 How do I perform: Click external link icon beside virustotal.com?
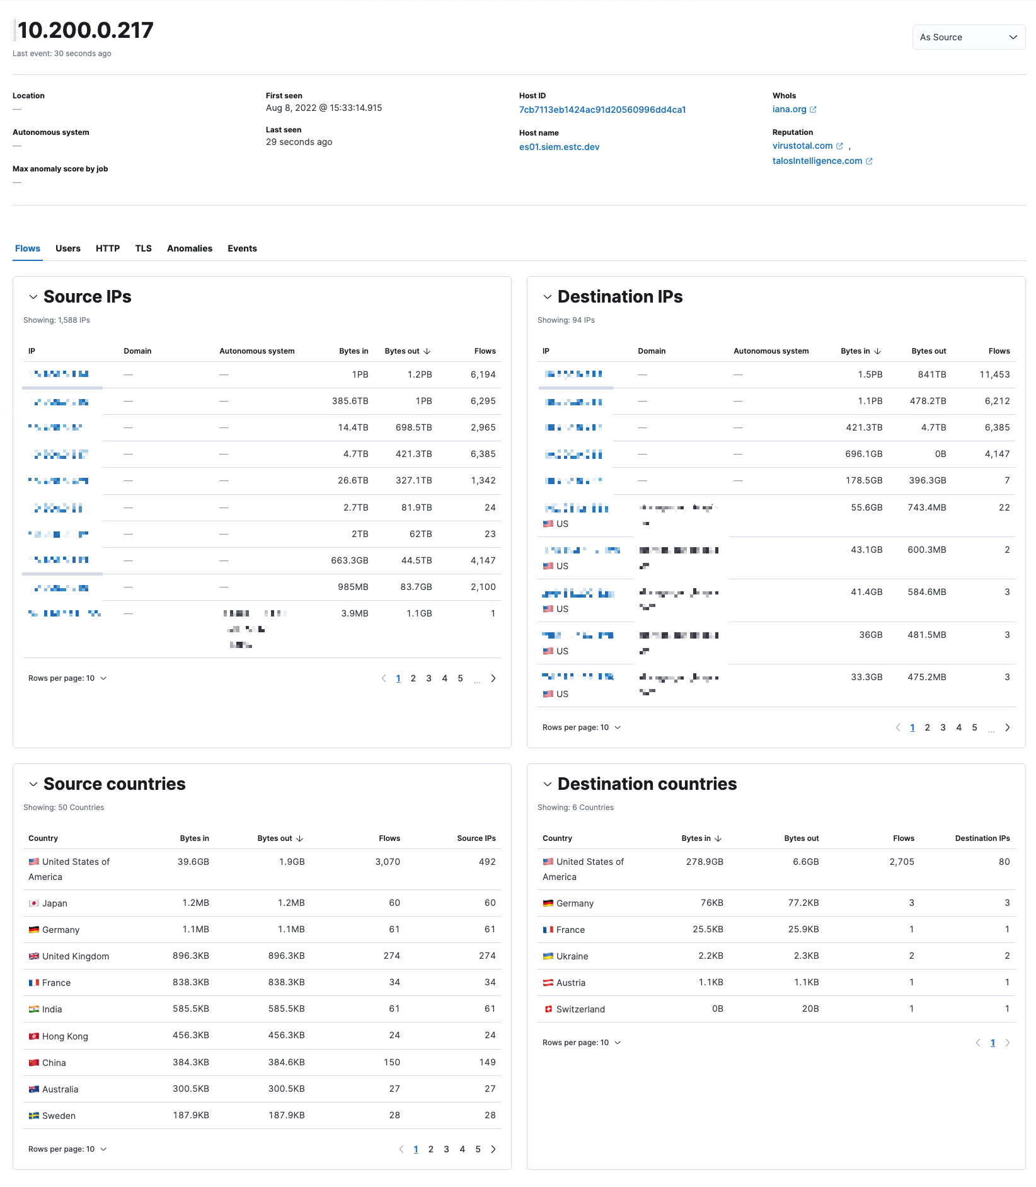click(x=840, y=146)
